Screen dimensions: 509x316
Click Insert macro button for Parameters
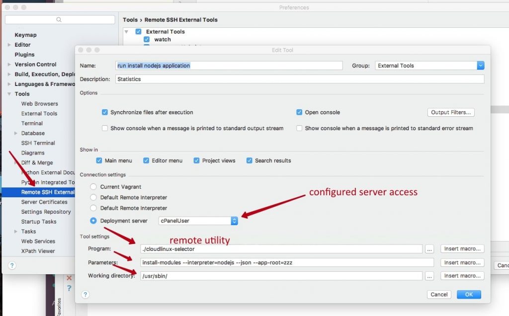[462, 262]
